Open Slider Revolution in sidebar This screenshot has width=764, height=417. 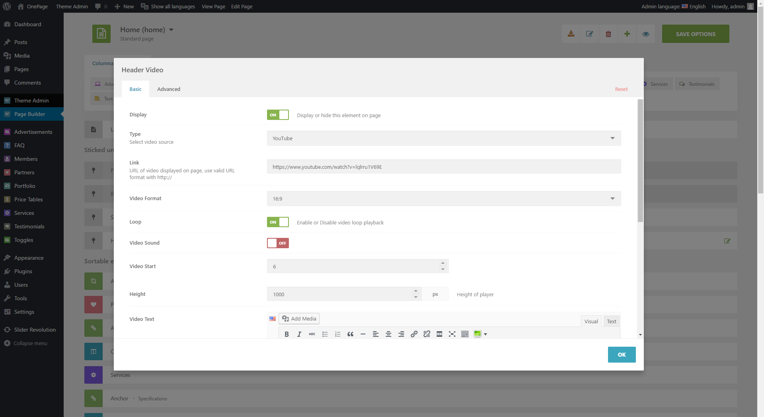tap(32, 330)
